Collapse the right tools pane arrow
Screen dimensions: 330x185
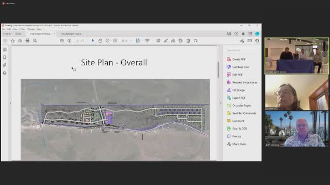tap(221, 103)
